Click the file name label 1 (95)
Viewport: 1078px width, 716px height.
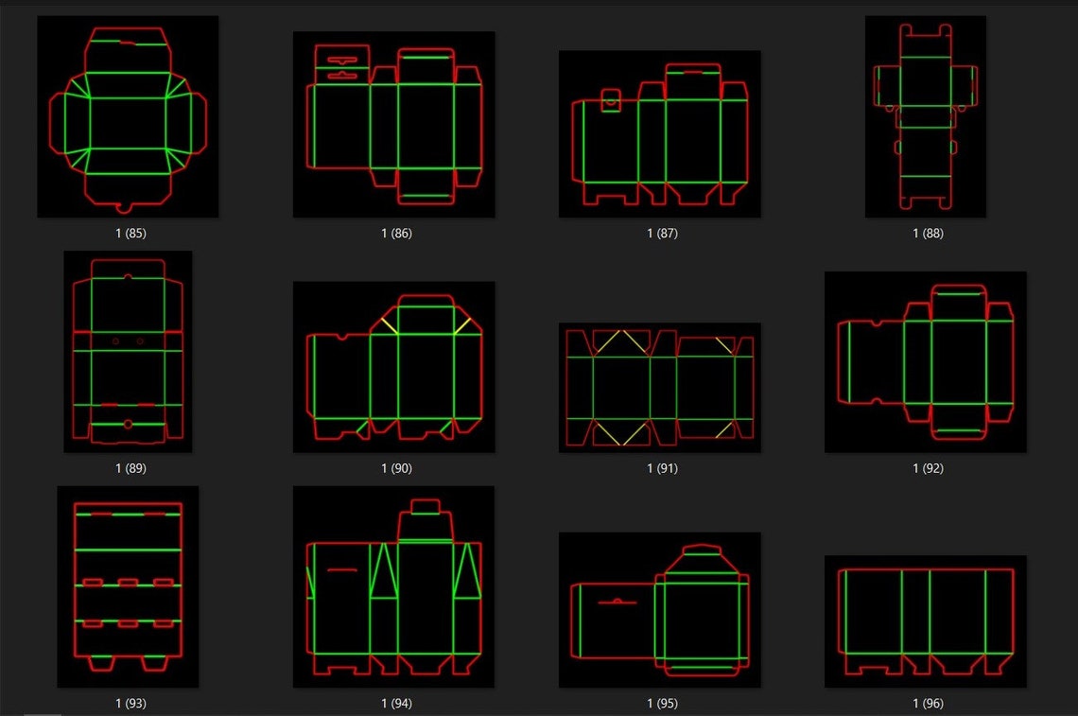click(662, 704)
